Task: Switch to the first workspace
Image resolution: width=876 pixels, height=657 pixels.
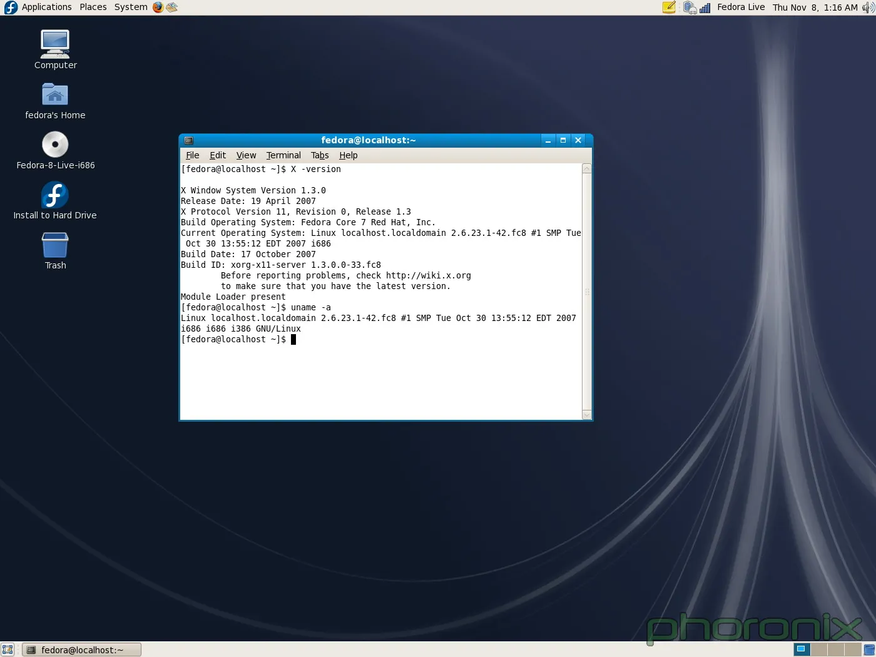Action: click(802, 649)
